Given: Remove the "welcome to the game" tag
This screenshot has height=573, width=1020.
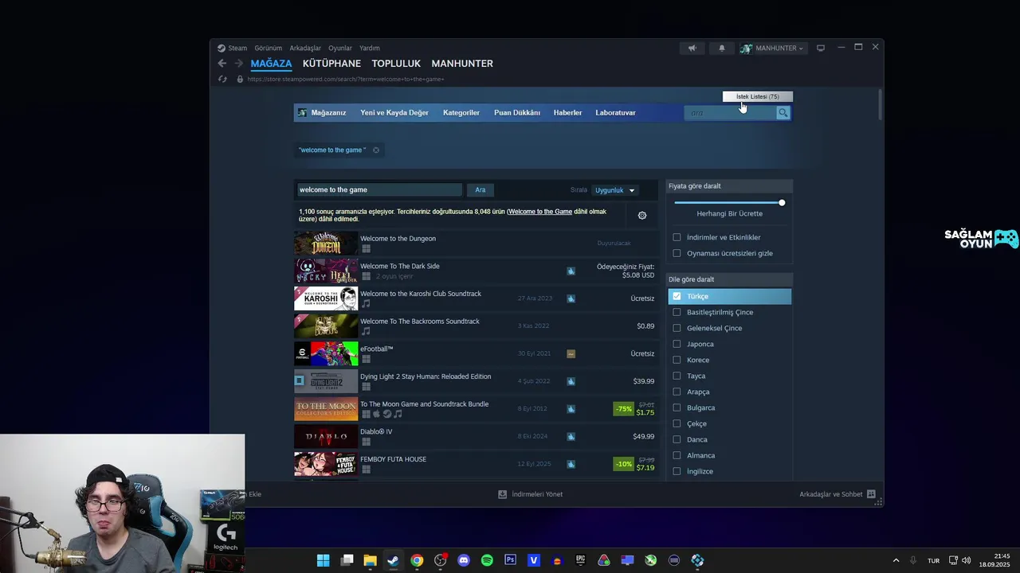Looking at the screenshot, I should tap(376, 150).
